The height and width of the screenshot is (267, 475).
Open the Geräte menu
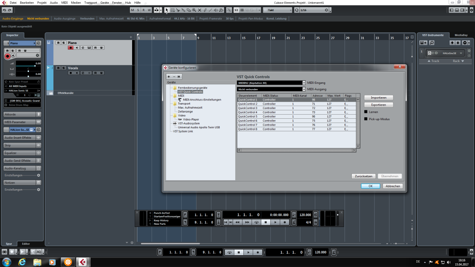[x=105, y=3]
